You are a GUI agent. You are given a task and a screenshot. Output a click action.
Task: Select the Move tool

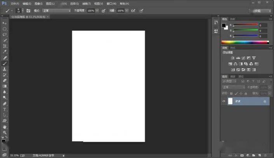tap(5, 23)
